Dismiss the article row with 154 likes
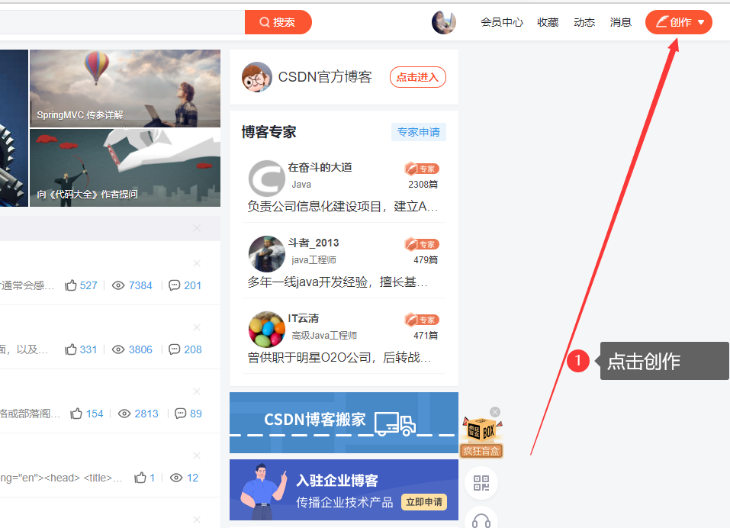This screenshot has width=730, height=528. pos(197,391)
